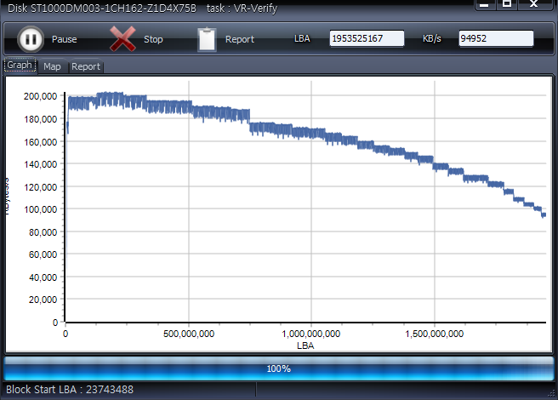This screenshot has width=558, height=400.
Task: Maximize the VR-Verify window
Action: tap(507, 4)
